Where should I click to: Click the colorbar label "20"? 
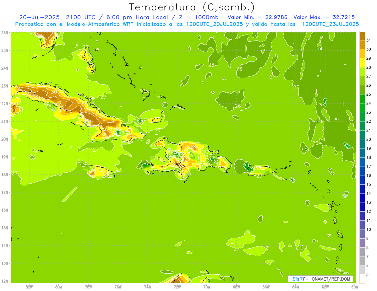click(x=369, y=139)
